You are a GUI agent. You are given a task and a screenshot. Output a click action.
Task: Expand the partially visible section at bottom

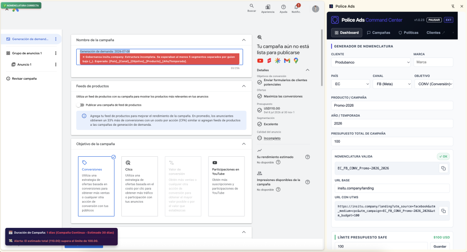(244, 232)
